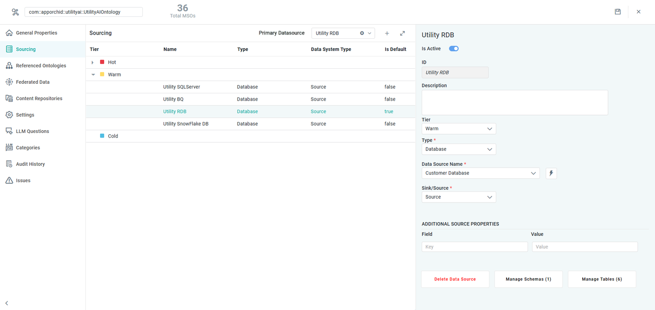Click the ontology graph icon at top-left
The height and width of the screenshot is (310, 655).
15,12
